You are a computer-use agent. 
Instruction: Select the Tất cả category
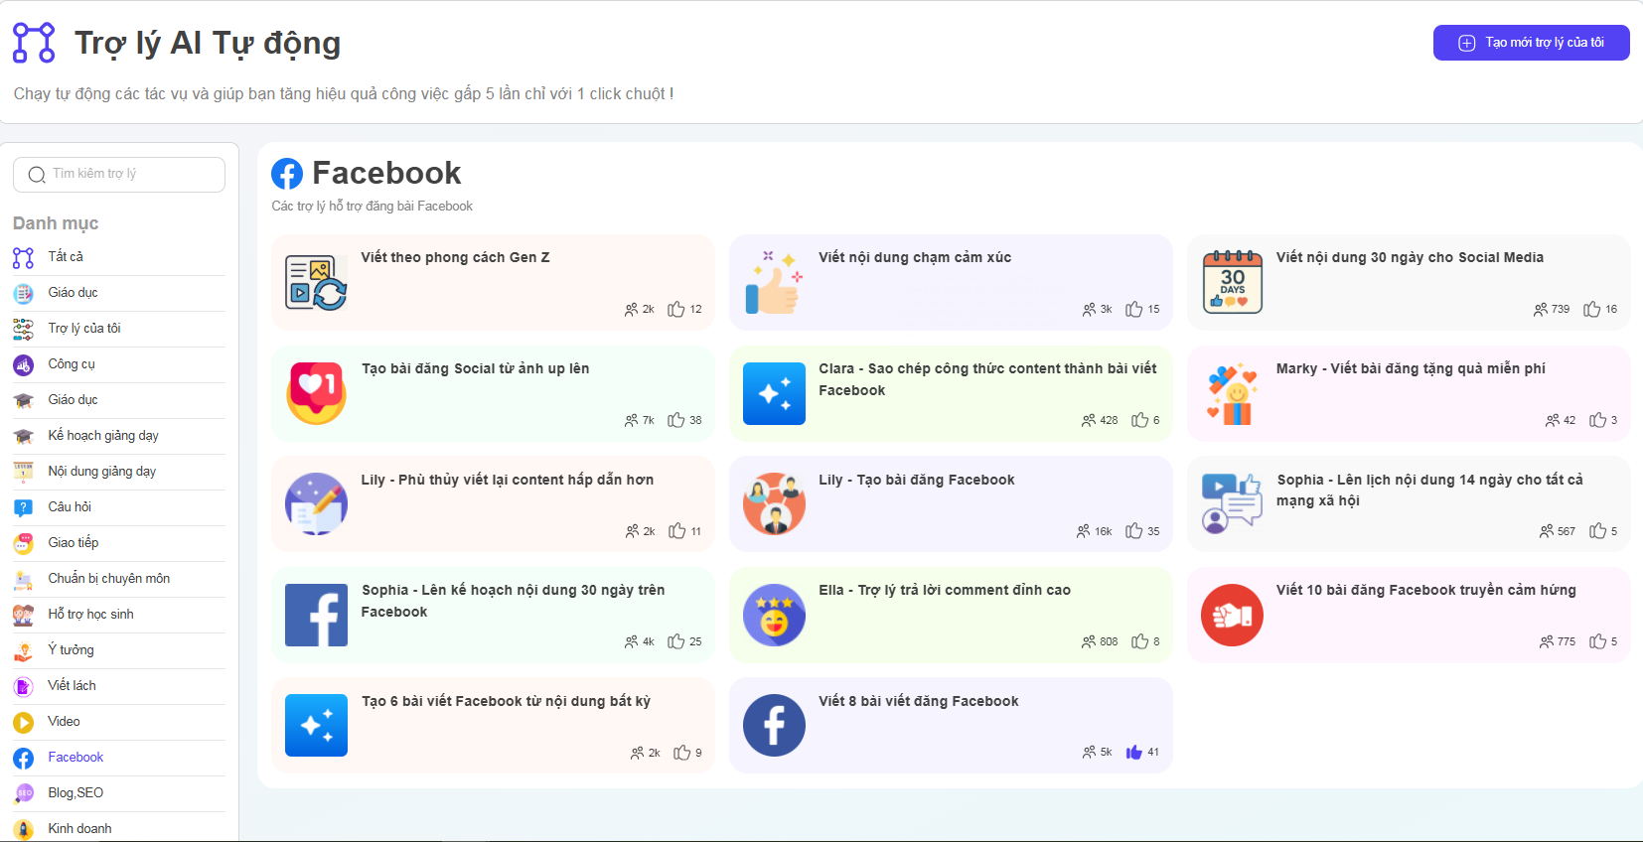(x=66, y=257)
